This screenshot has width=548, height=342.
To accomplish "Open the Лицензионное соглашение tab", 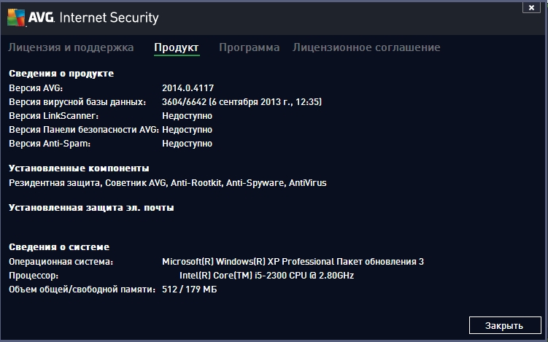I will tap(366, 47).
